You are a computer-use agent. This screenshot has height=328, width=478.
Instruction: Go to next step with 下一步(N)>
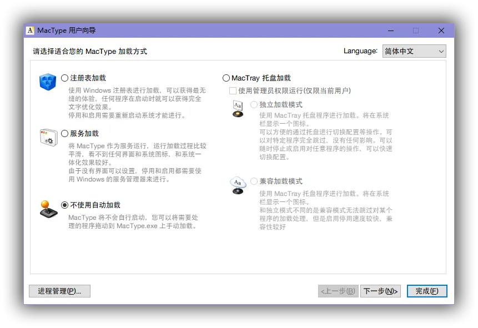(380, 291)
